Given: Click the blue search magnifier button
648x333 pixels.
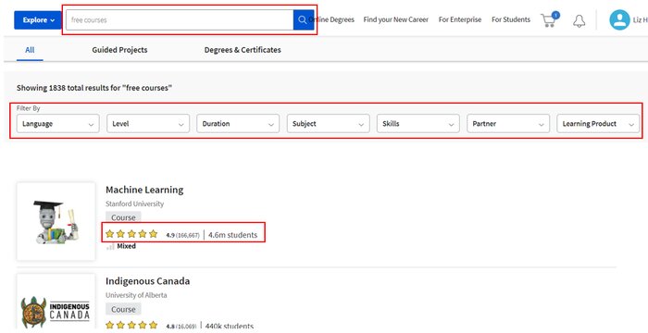Looking at the screenshot, I should tap(304, 19).
